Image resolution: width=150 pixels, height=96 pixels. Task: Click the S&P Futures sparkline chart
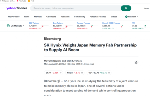pyautogui.click(x=45, y=26)
